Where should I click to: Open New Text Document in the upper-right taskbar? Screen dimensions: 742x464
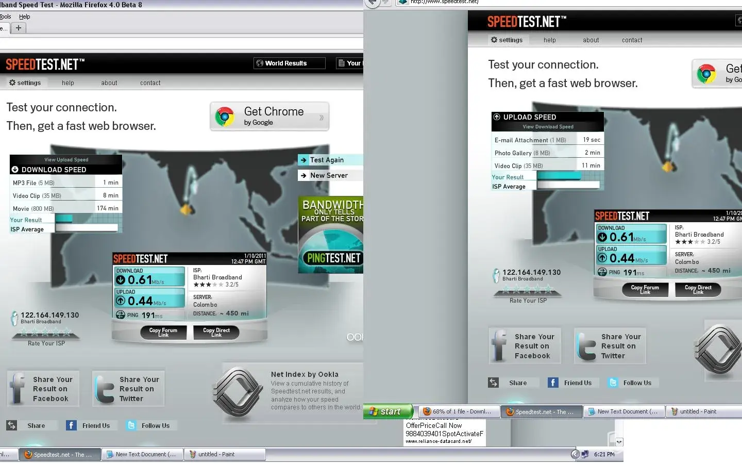pos(624,411)
